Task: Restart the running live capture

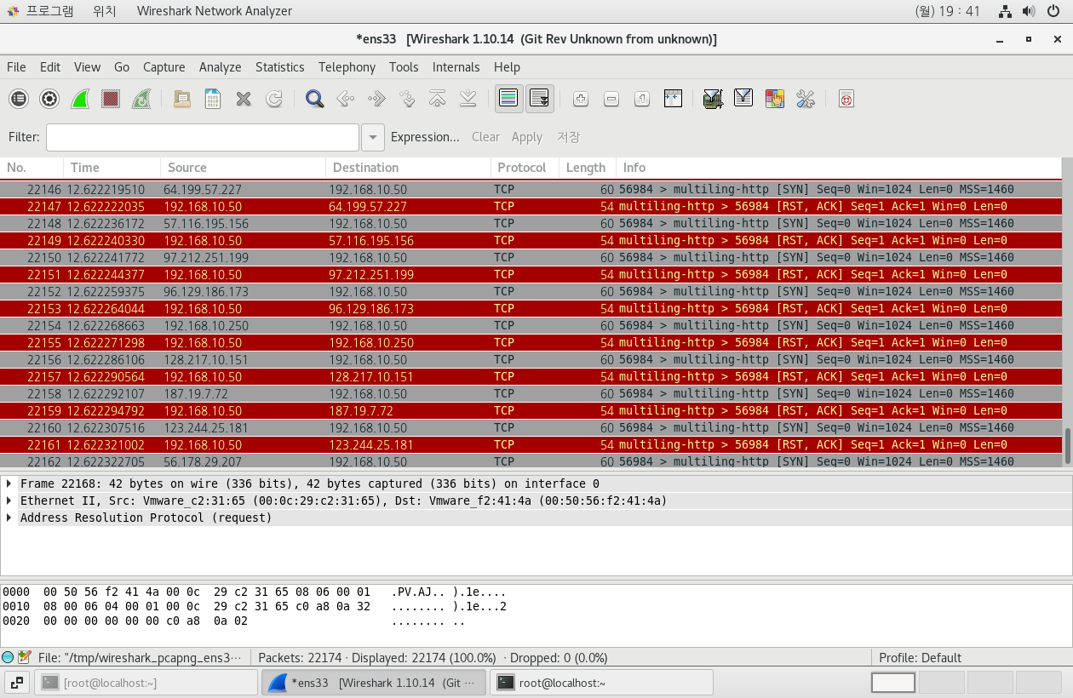Action: click(141, 99)
